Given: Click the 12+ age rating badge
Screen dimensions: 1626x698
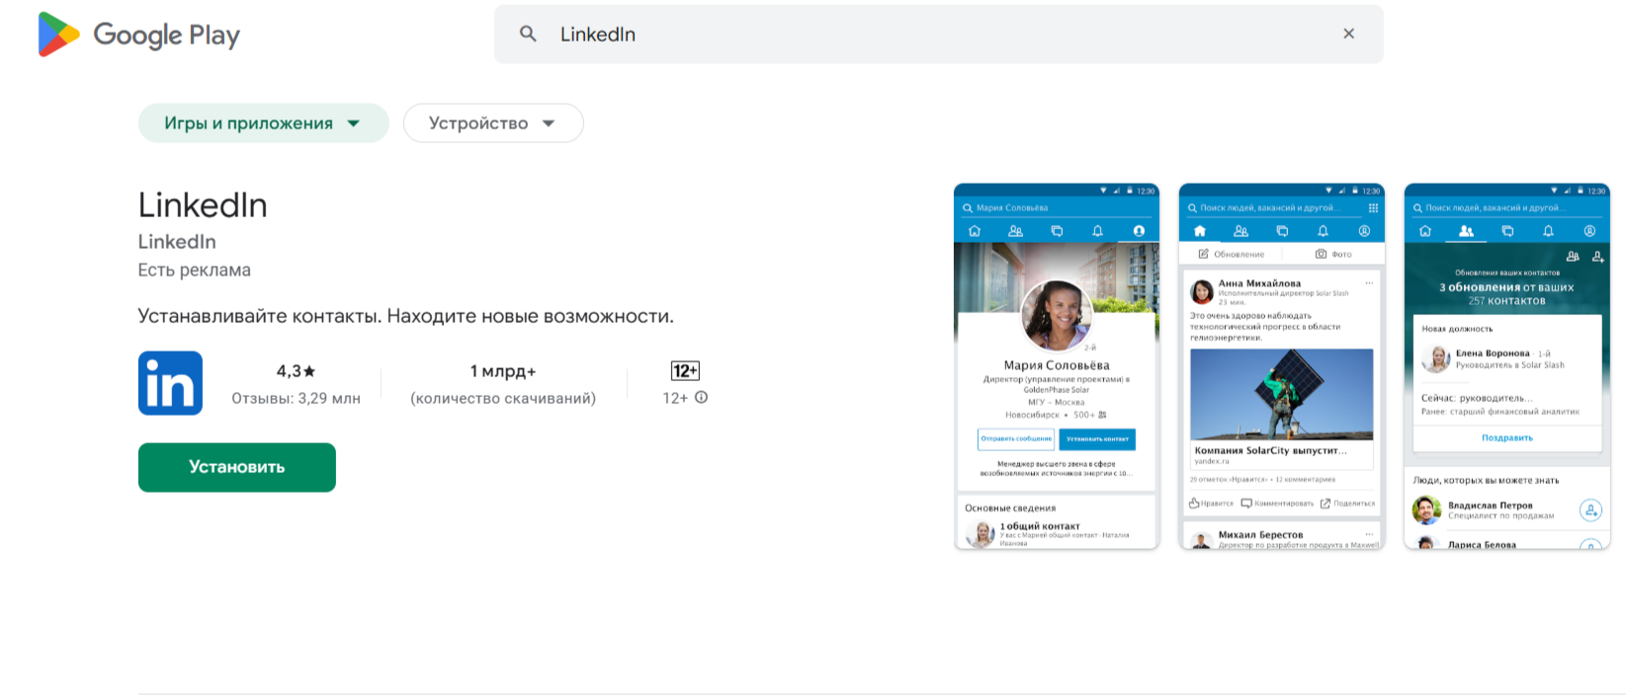Looking at the screenshot, I should (x=685, y=371).
